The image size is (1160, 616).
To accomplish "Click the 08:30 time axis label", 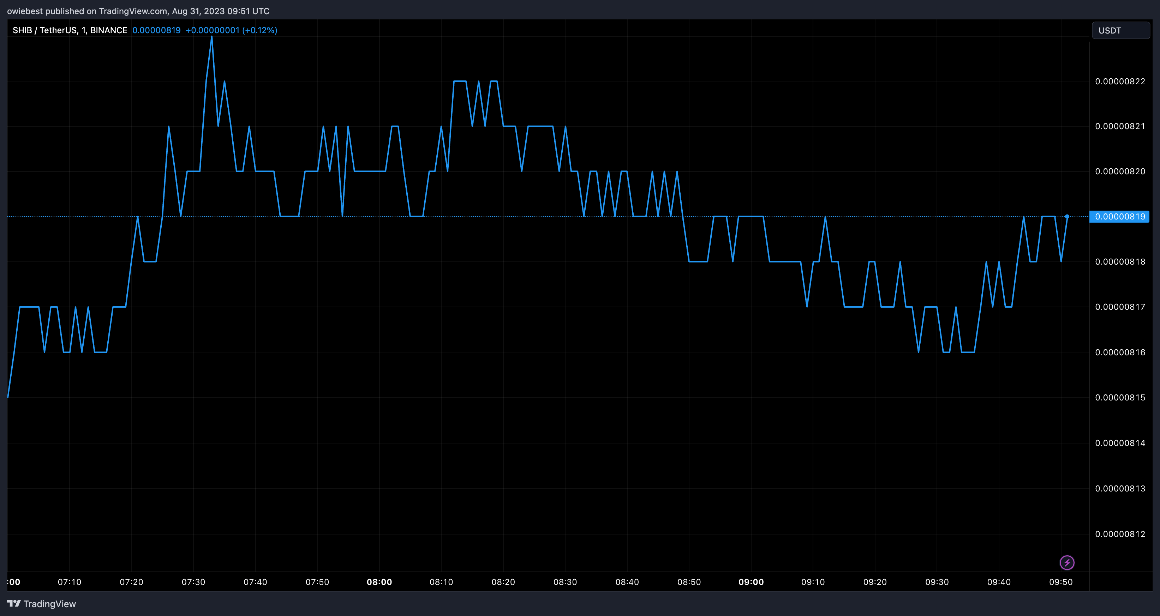I will [x=565, y=582].
